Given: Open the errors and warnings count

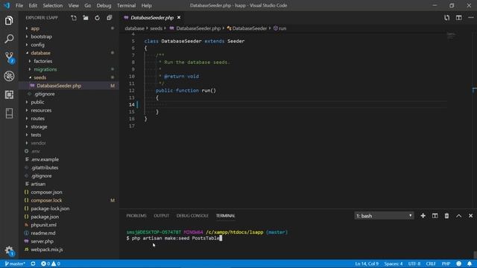Looking at the screenshot, I should [x=51, y=264].
